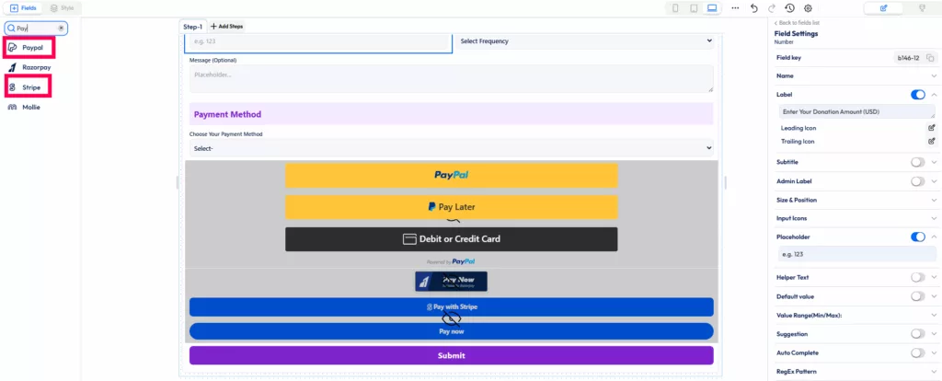Click the undo arrow icon
This screenshot has width=942, height=381.
(x=754, y=8)
